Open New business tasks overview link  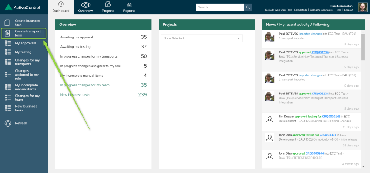point(75,95)
